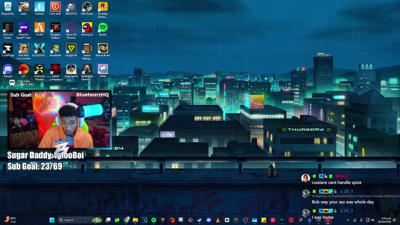Open Steam from the taskbar
Viewport: 400px width, 225px height.
point(199,220)
